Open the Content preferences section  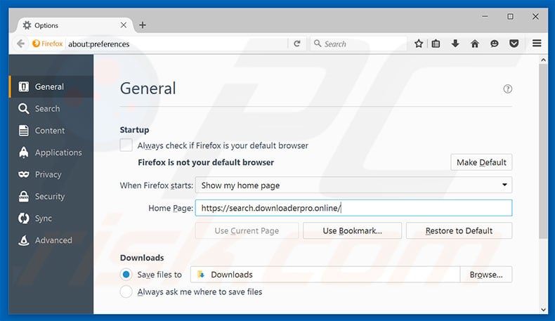(51, 131)
